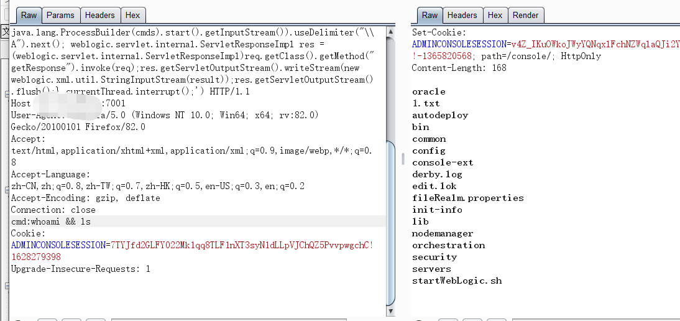Screen dimensions: 680x321
Task: Open the response Render tab
Action: click(x=526, y=15)
